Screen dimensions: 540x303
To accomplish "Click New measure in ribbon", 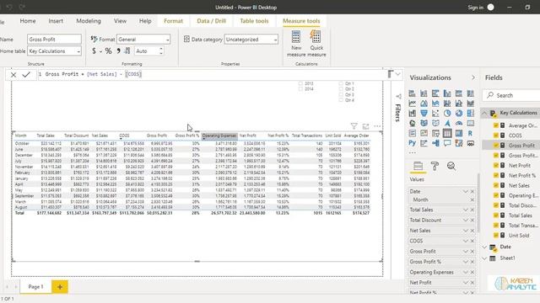I will 296,44.
